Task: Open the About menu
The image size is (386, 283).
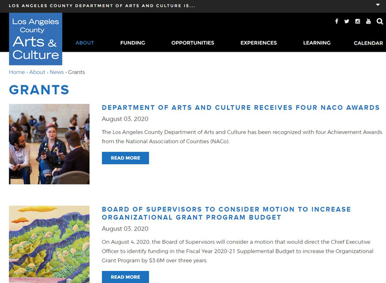Action: pyautogui.click(x=85, y=43)
